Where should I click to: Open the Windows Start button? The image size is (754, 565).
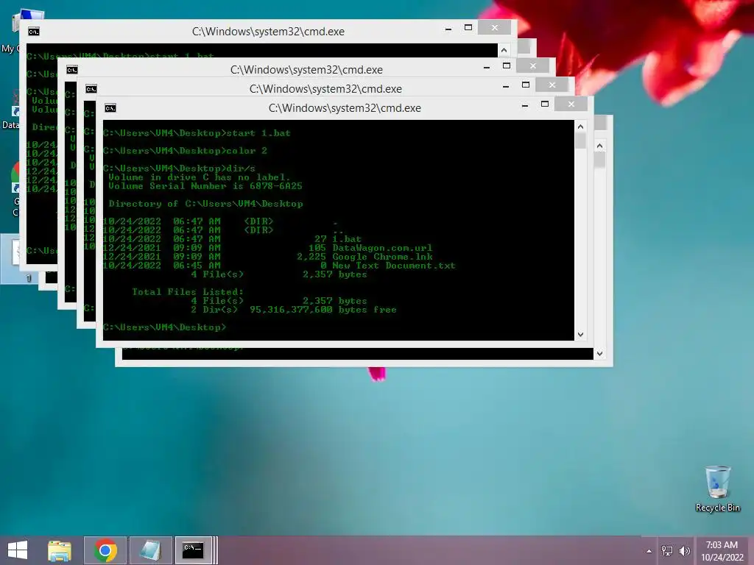tap(18, 550)
